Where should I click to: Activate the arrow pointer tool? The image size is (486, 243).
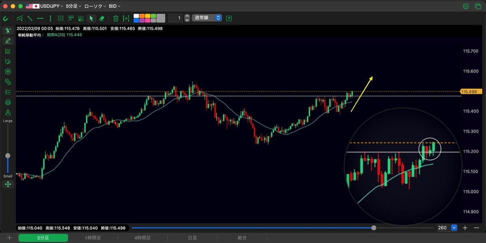[92, 18]
